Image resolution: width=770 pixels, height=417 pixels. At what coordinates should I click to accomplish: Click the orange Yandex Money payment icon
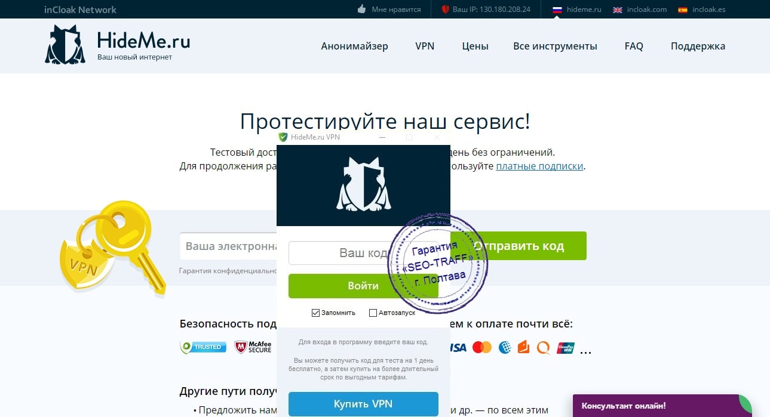[x=523, y=347]
